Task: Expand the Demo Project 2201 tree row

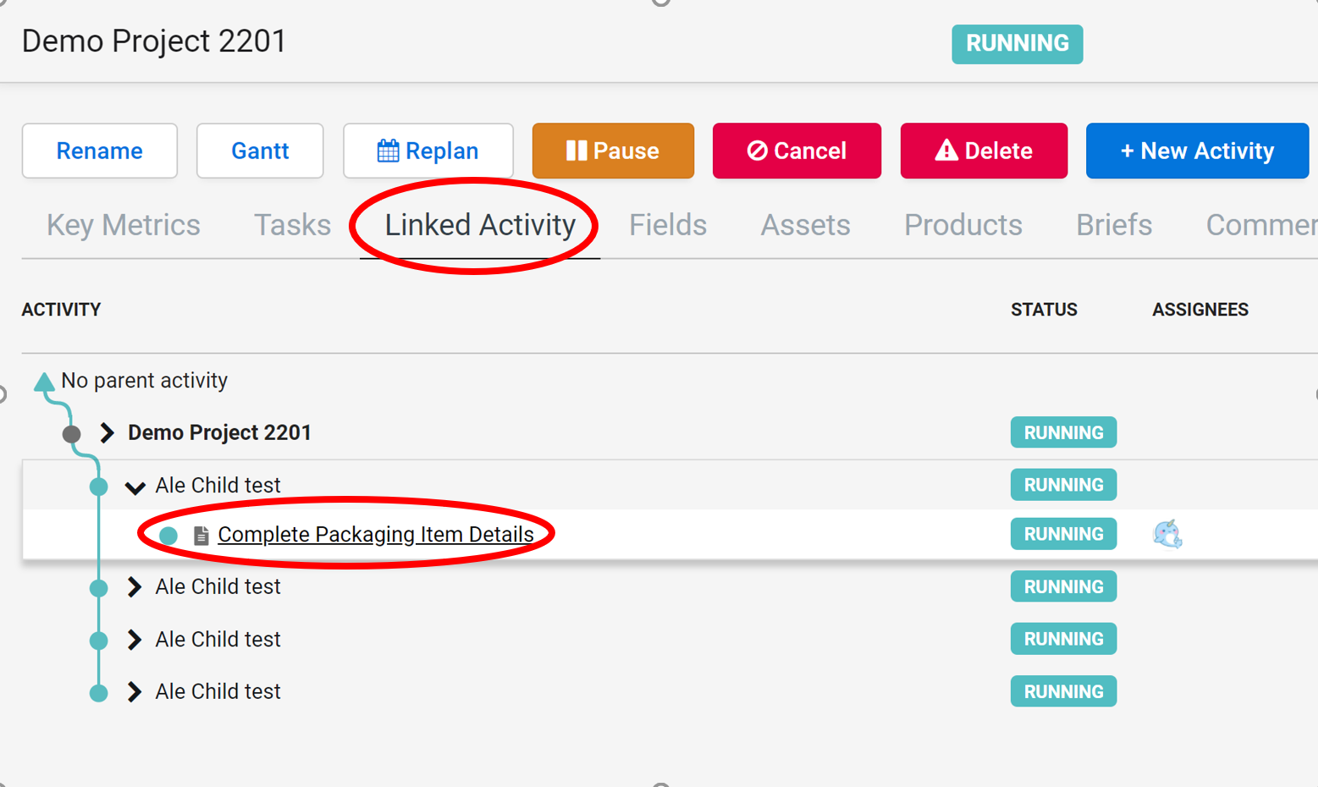Action: [x=107, y=433]
